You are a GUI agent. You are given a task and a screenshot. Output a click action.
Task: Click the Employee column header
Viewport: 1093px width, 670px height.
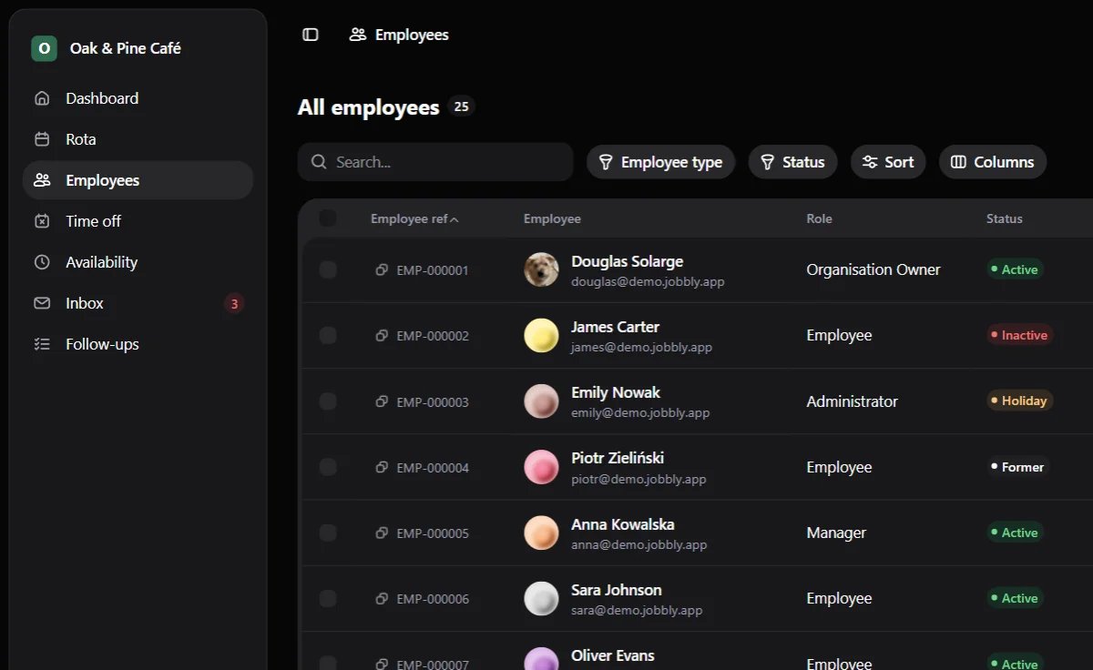coord(552,218)
